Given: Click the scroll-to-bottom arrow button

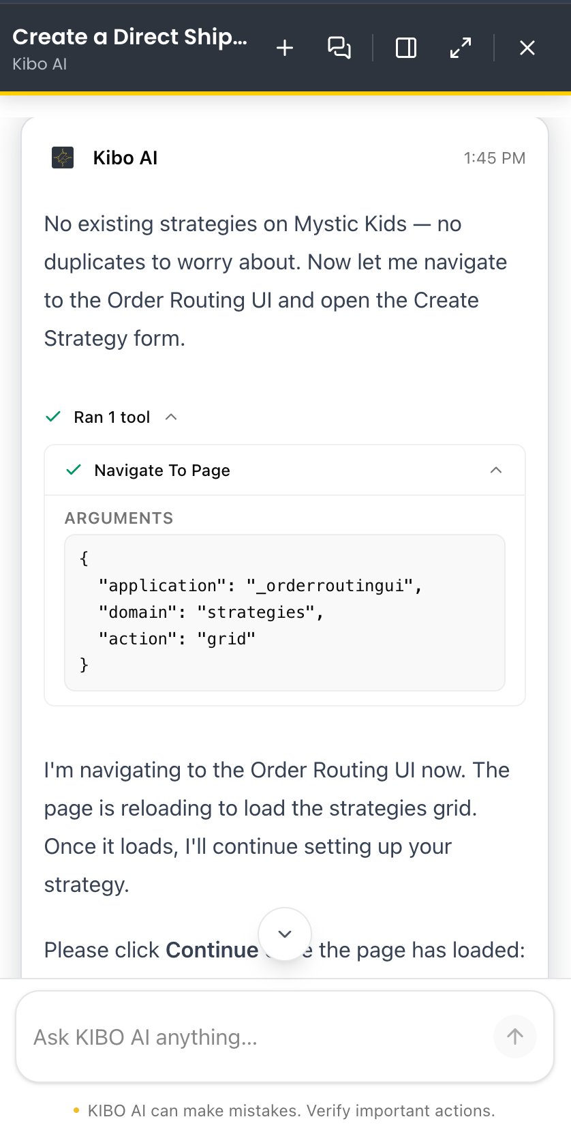Looking at the screenshot, I should [x=285, y=934].
